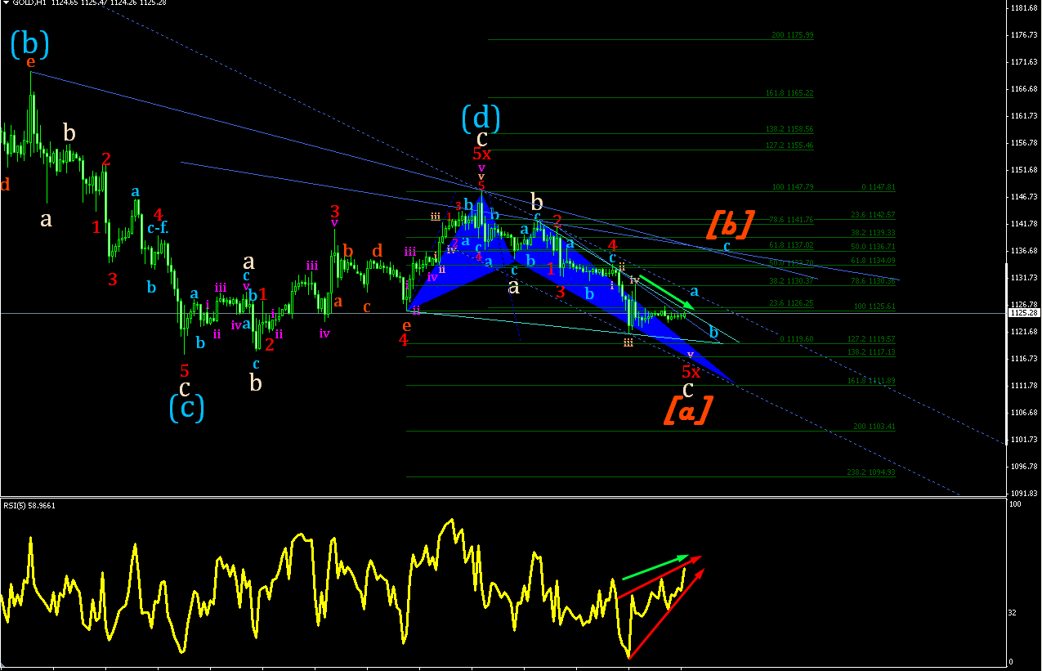Screen dimensions: 1042x671
Task: Click price scale value 1111.78
Action: [x=1023, y=386]
